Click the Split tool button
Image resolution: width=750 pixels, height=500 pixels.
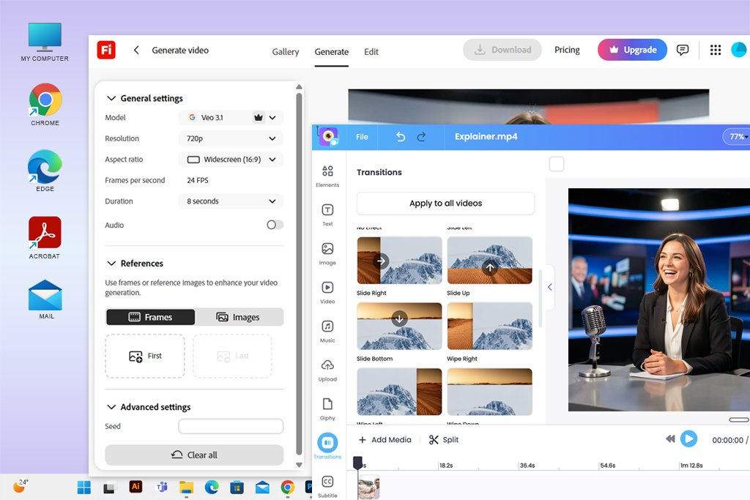pyautogui.click(x=444, y=440)
